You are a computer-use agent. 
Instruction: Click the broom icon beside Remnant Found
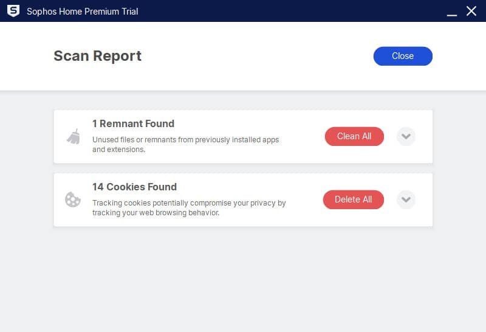(74, 137)
